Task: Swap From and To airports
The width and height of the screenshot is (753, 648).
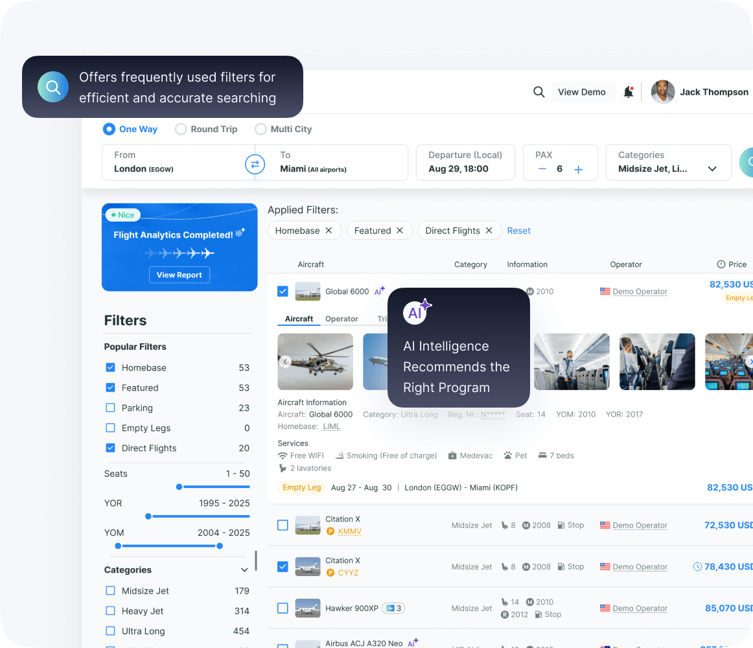Action: pos(255,164)
